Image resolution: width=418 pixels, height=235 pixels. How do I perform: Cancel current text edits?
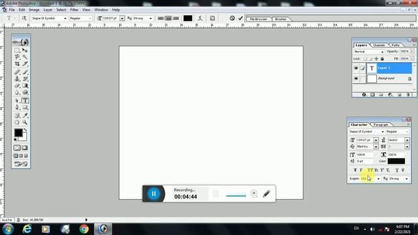[x=233, y=18]
